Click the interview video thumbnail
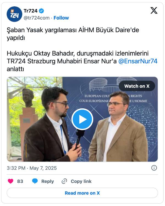The height and width of the screenshot is (206, 165). pos(82,119)
